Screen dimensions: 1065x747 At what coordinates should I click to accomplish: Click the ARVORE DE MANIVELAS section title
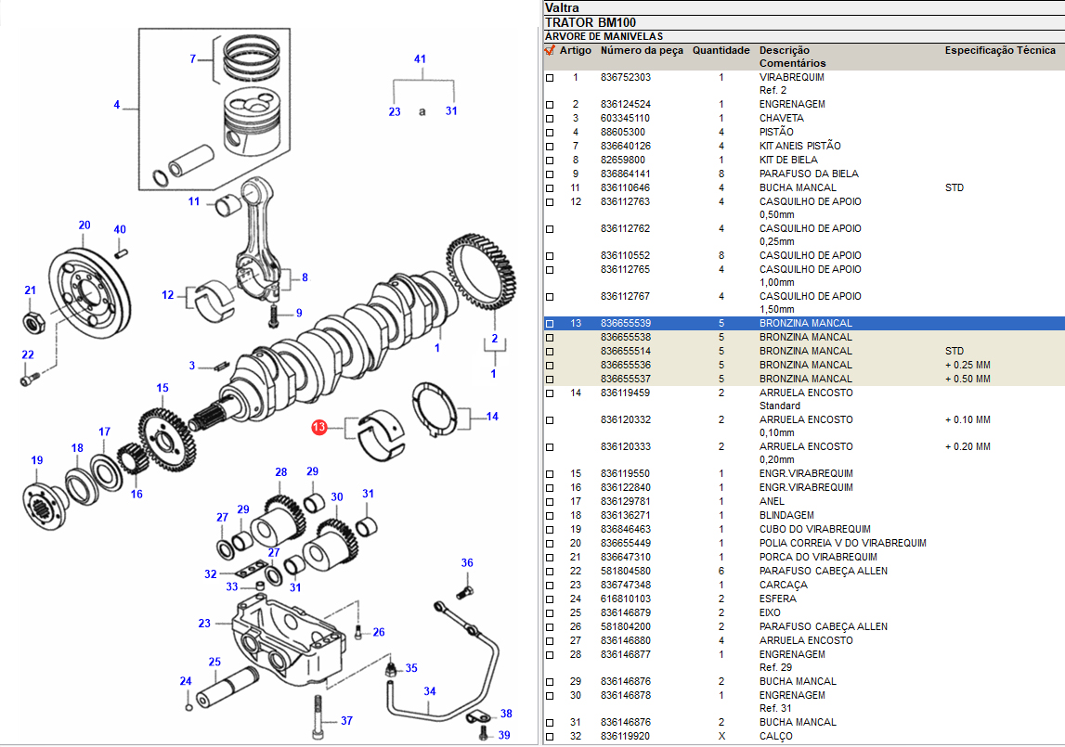tap(604, 36)
